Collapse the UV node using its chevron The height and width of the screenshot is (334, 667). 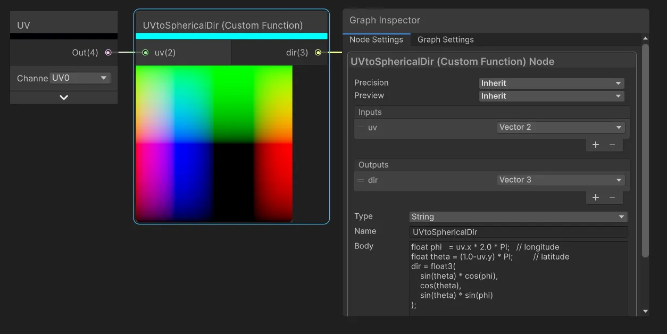(63, 97)
